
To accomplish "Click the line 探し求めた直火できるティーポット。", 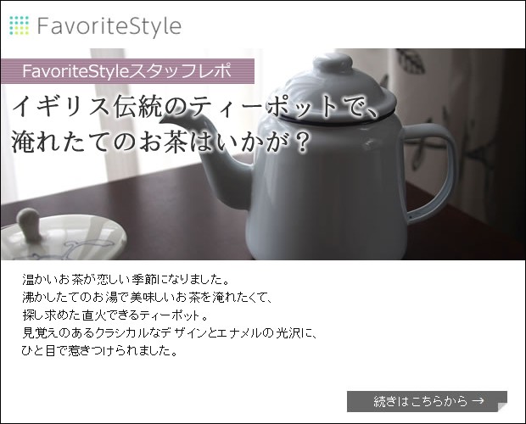I will [x=115, y=315].
